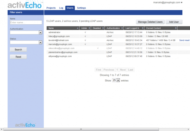Click admin checkmark for administrator
The image size is (190, 131).
click(85, 32)
